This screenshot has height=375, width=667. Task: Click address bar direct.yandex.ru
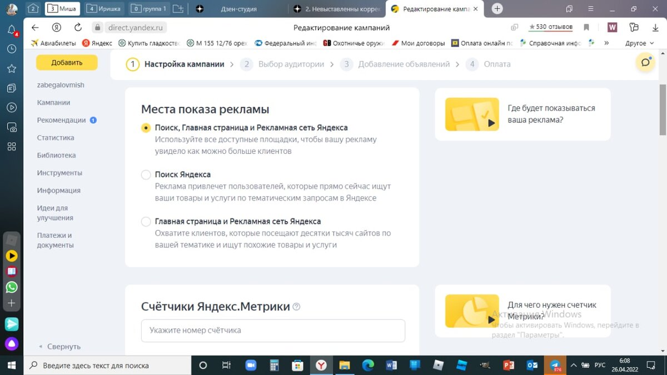(x=137, y=27)
